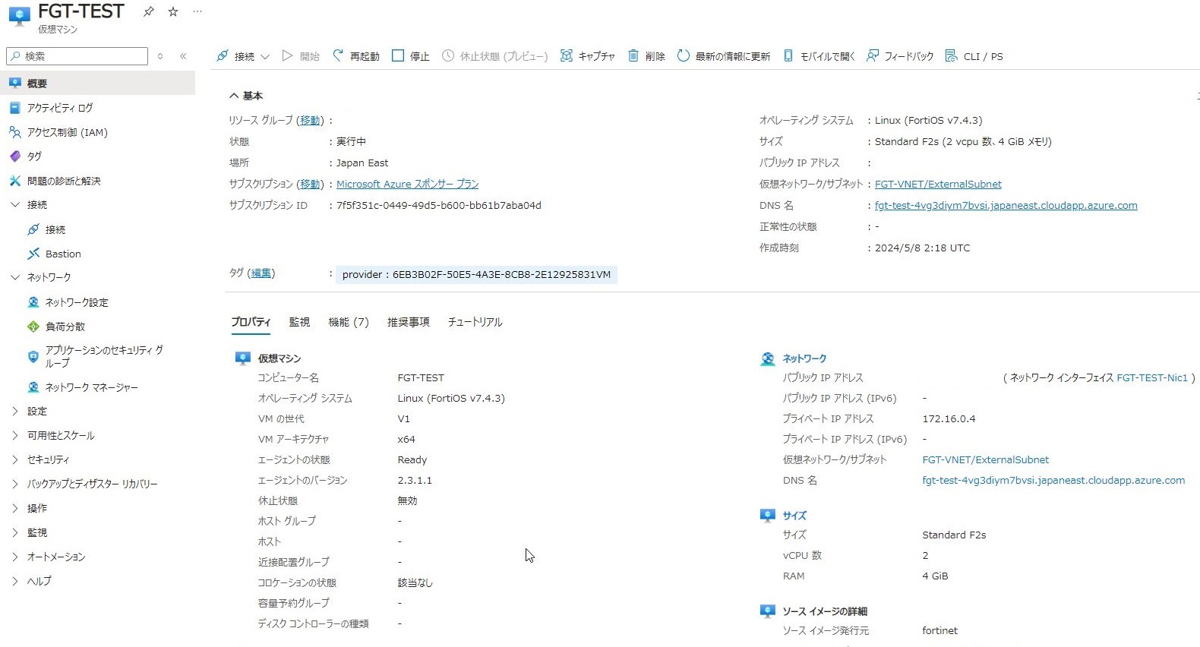This screenshot has width=1200, height=647.
Task: Open CLI / PS in the toolbar
Action: pyautogui.click(x=974, y=56)
